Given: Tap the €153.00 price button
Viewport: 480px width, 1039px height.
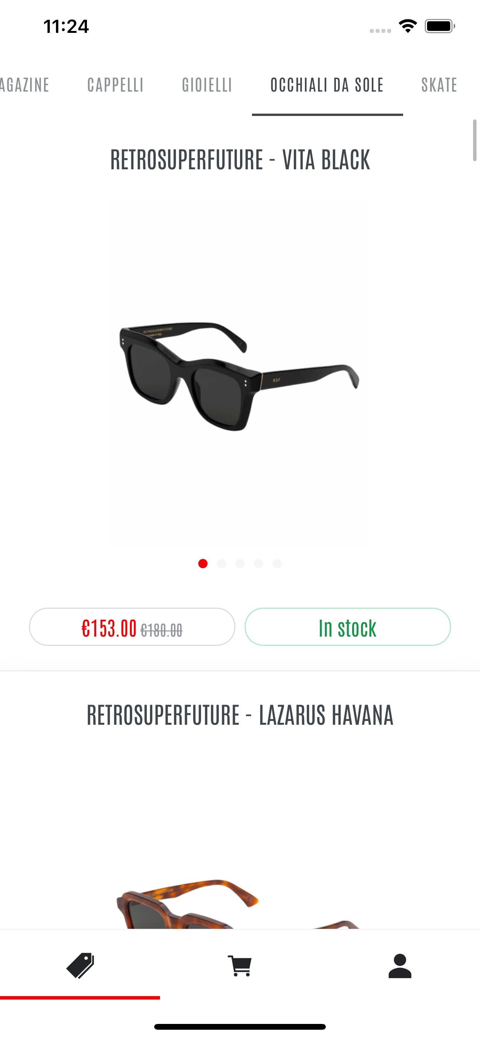Looking at the screenshot, I should (x=132, y=627).
